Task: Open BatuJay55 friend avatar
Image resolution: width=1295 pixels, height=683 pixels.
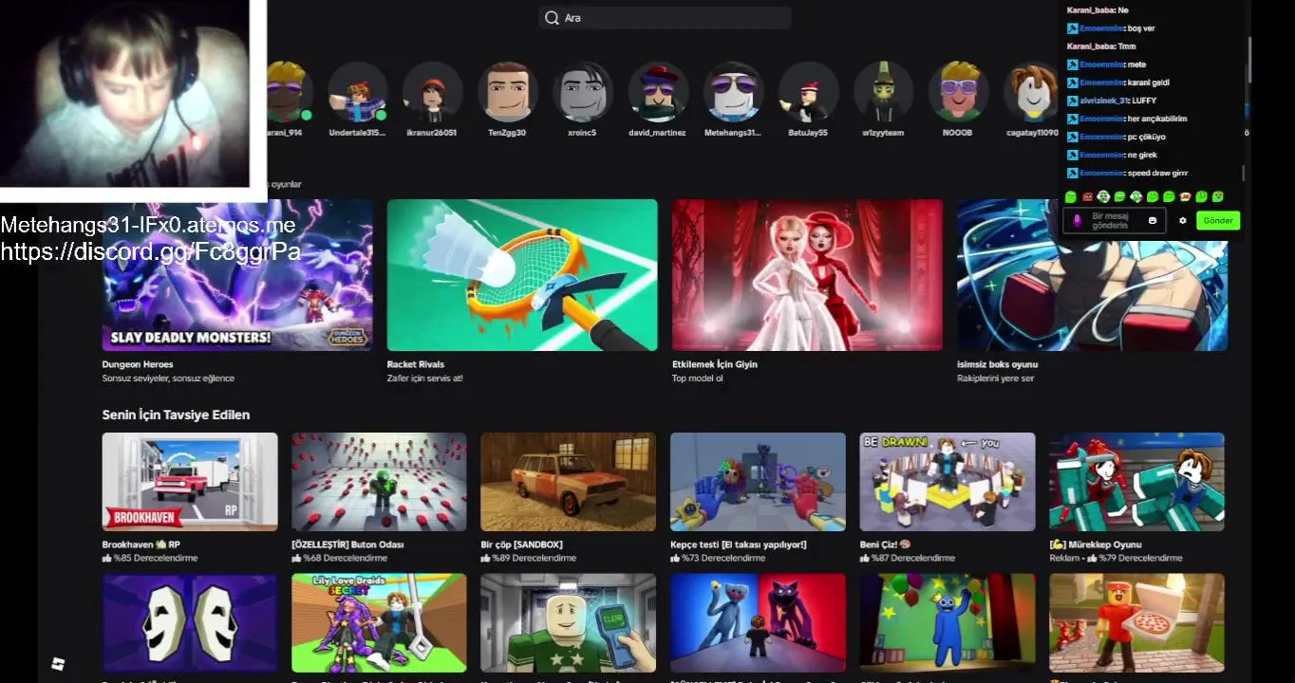Action: tap(809, 92)
